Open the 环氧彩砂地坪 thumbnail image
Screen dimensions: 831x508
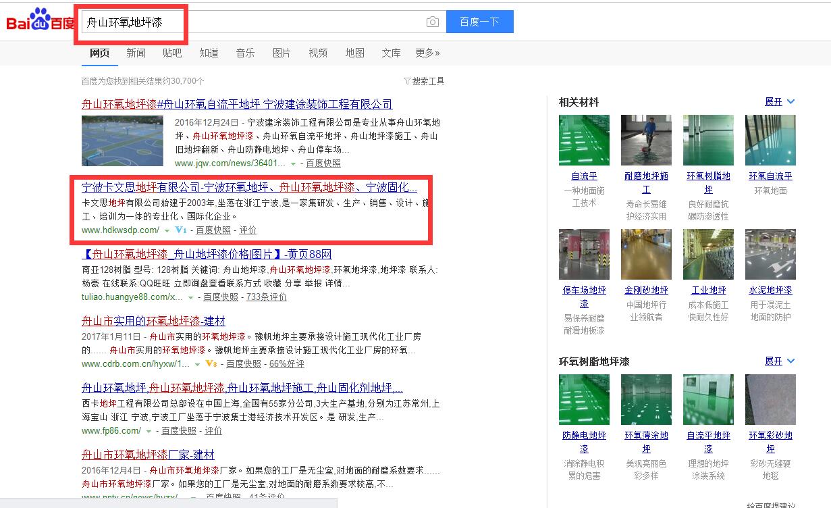770,399
